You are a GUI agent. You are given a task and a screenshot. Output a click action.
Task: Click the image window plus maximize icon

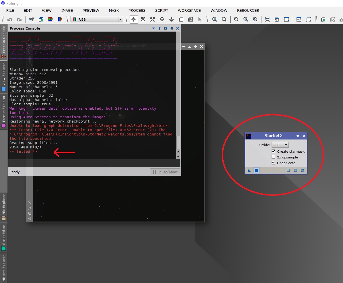point(195,46)
